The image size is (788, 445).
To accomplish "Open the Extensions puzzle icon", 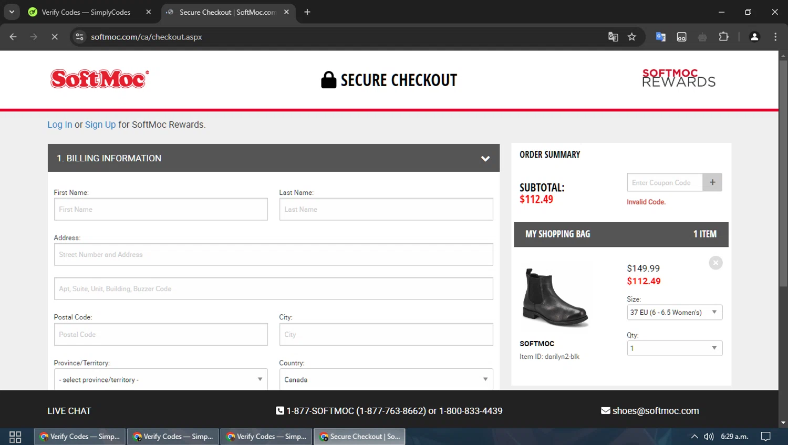I will pyautogui.click(x=724, y=37).
